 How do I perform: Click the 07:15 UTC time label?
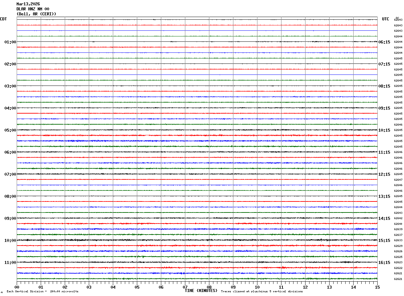click(x=384, y=64)
